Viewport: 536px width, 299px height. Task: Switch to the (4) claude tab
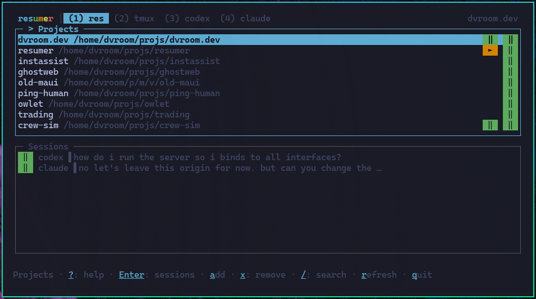click(x=245, y=19)
